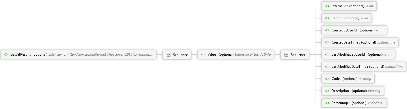The image size is (407, 109).
Task: Click the green icon beside ExternalId
Action: [327, 6]
